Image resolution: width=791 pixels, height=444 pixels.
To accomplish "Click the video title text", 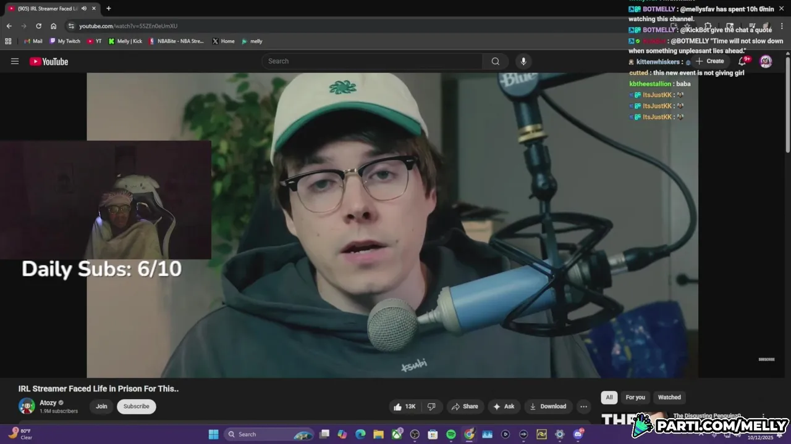I will coord(98,388).
